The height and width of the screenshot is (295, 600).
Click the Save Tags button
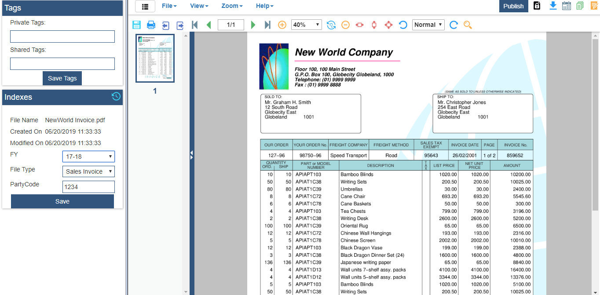(62, 78)
